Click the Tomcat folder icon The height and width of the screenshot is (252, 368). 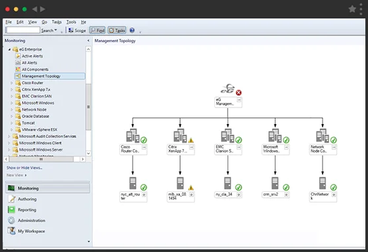18,123
